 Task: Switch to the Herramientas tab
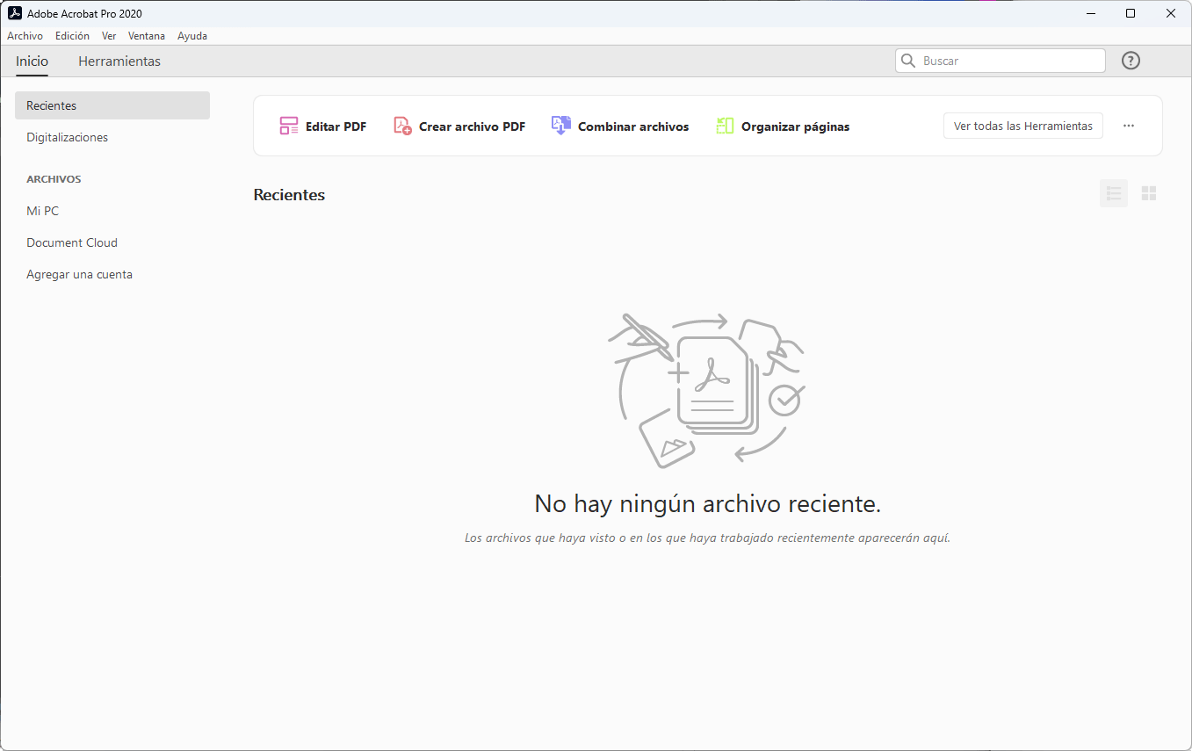(x=119, y=61)
